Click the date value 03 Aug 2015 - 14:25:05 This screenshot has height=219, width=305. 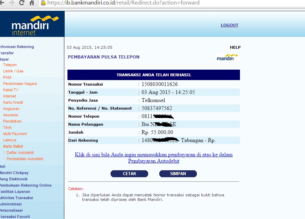(168, 92)
